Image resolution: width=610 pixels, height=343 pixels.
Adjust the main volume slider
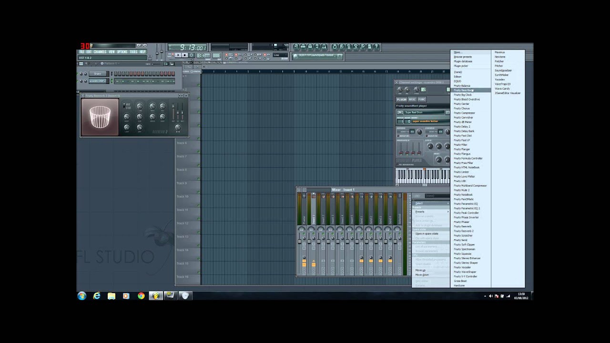[x=157, y=53]
